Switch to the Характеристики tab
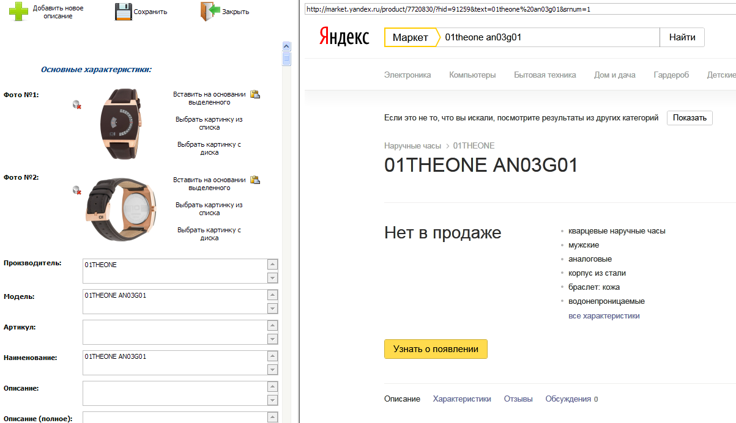Image resolution: width=736 pixels, height=423 pixels. pos(462,399)
